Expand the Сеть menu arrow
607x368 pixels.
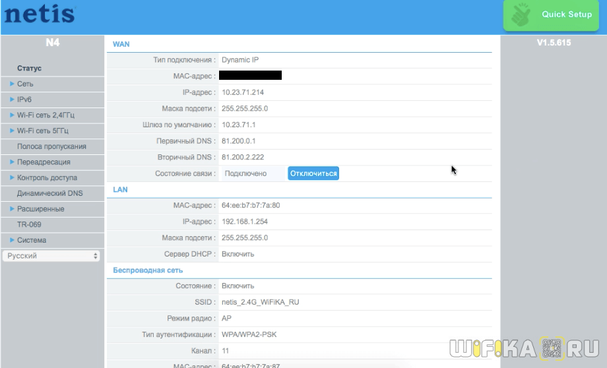pos(12,84)
